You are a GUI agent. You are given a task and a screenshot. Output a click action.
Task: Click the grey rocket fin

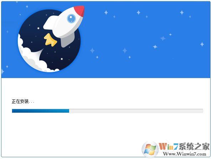pos(67,41)
